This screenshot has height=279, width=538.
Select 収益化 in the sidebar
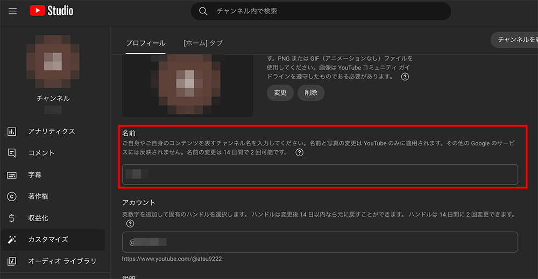point(38,218)
